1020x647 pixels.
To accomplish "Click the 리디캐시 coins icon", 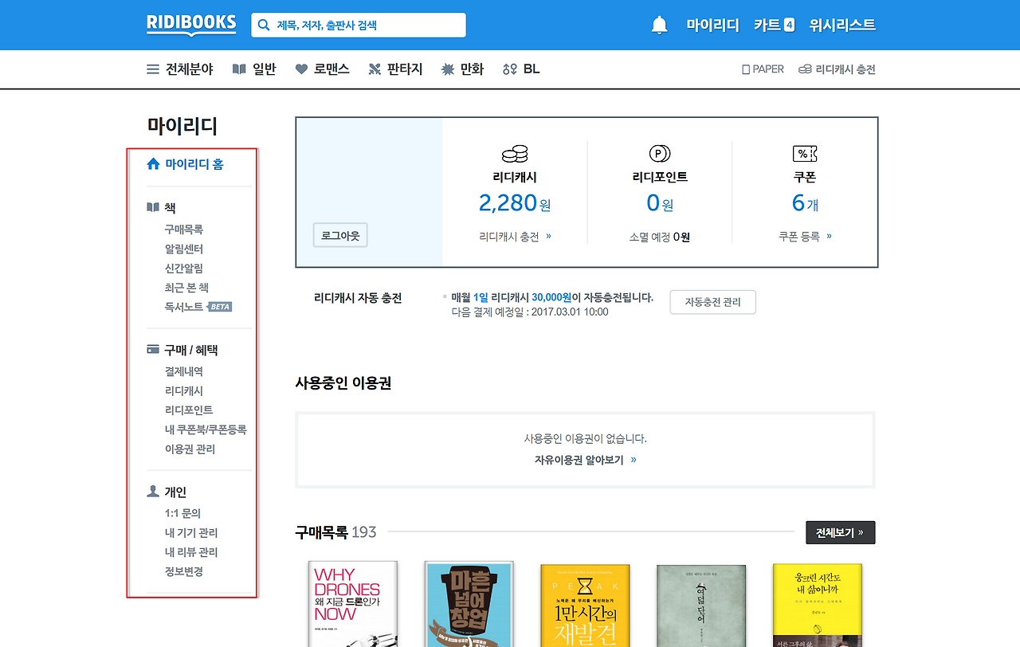I will pyautogui.click(x=515, y=154).
